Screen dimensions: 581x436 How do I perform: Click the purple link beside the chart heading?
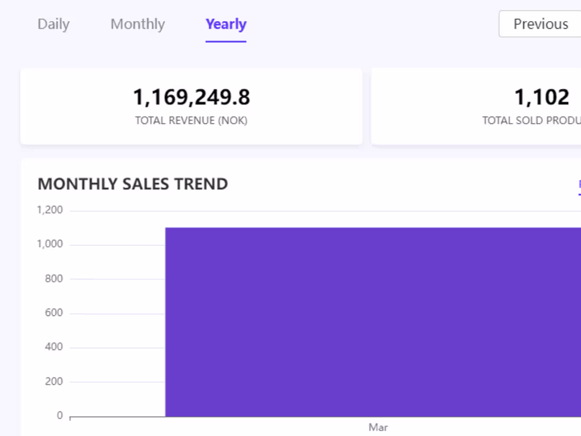tap(579, 185)
